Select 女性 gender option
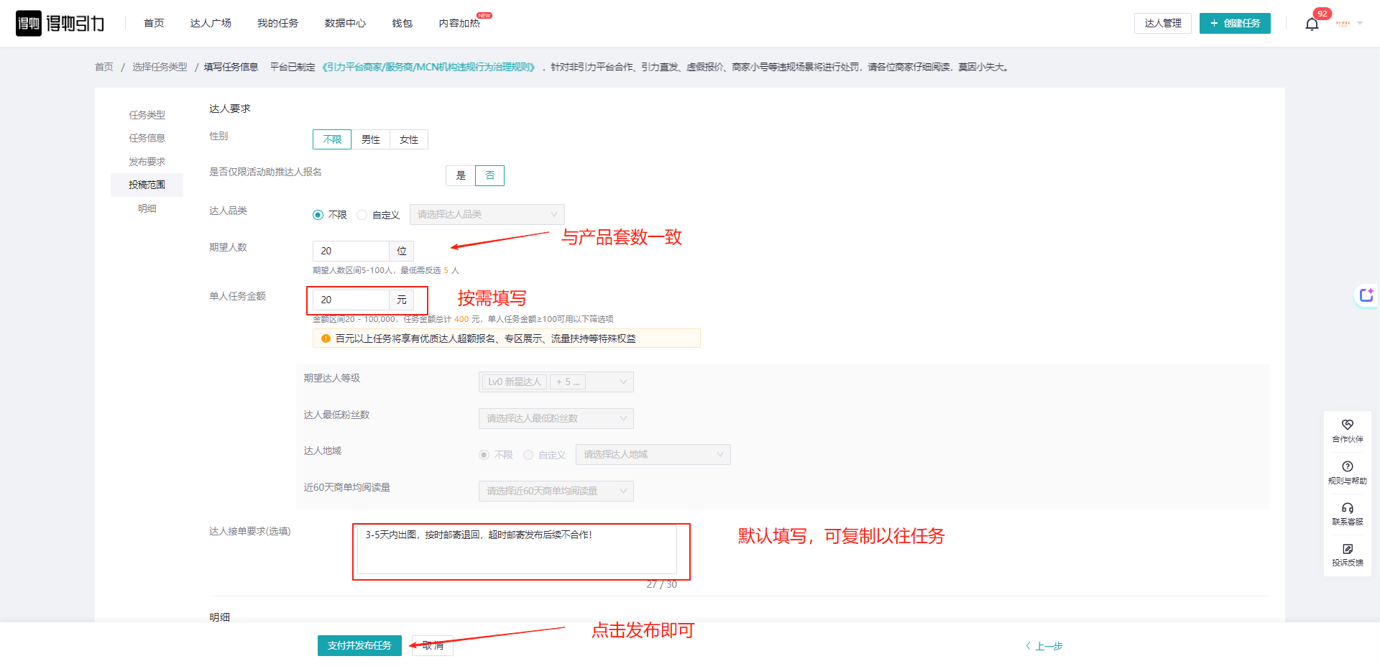The image size is (1380, 669). [409, 139]
